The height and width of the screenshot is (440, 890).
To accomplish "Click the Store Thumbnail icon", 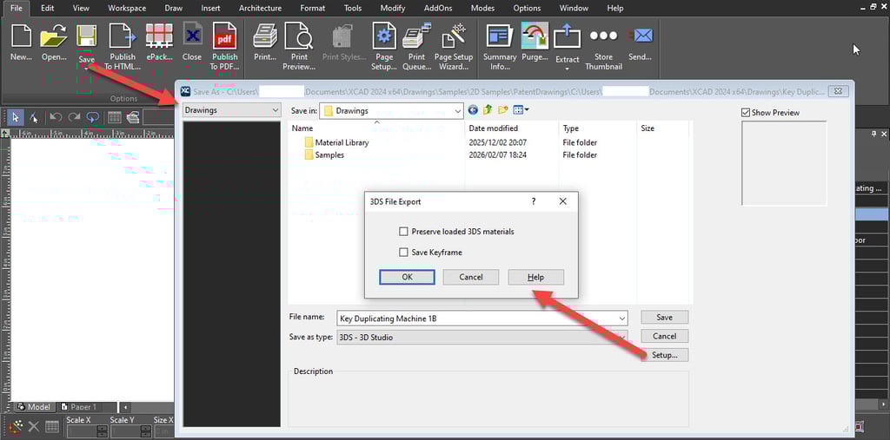I will coord(603,36).
